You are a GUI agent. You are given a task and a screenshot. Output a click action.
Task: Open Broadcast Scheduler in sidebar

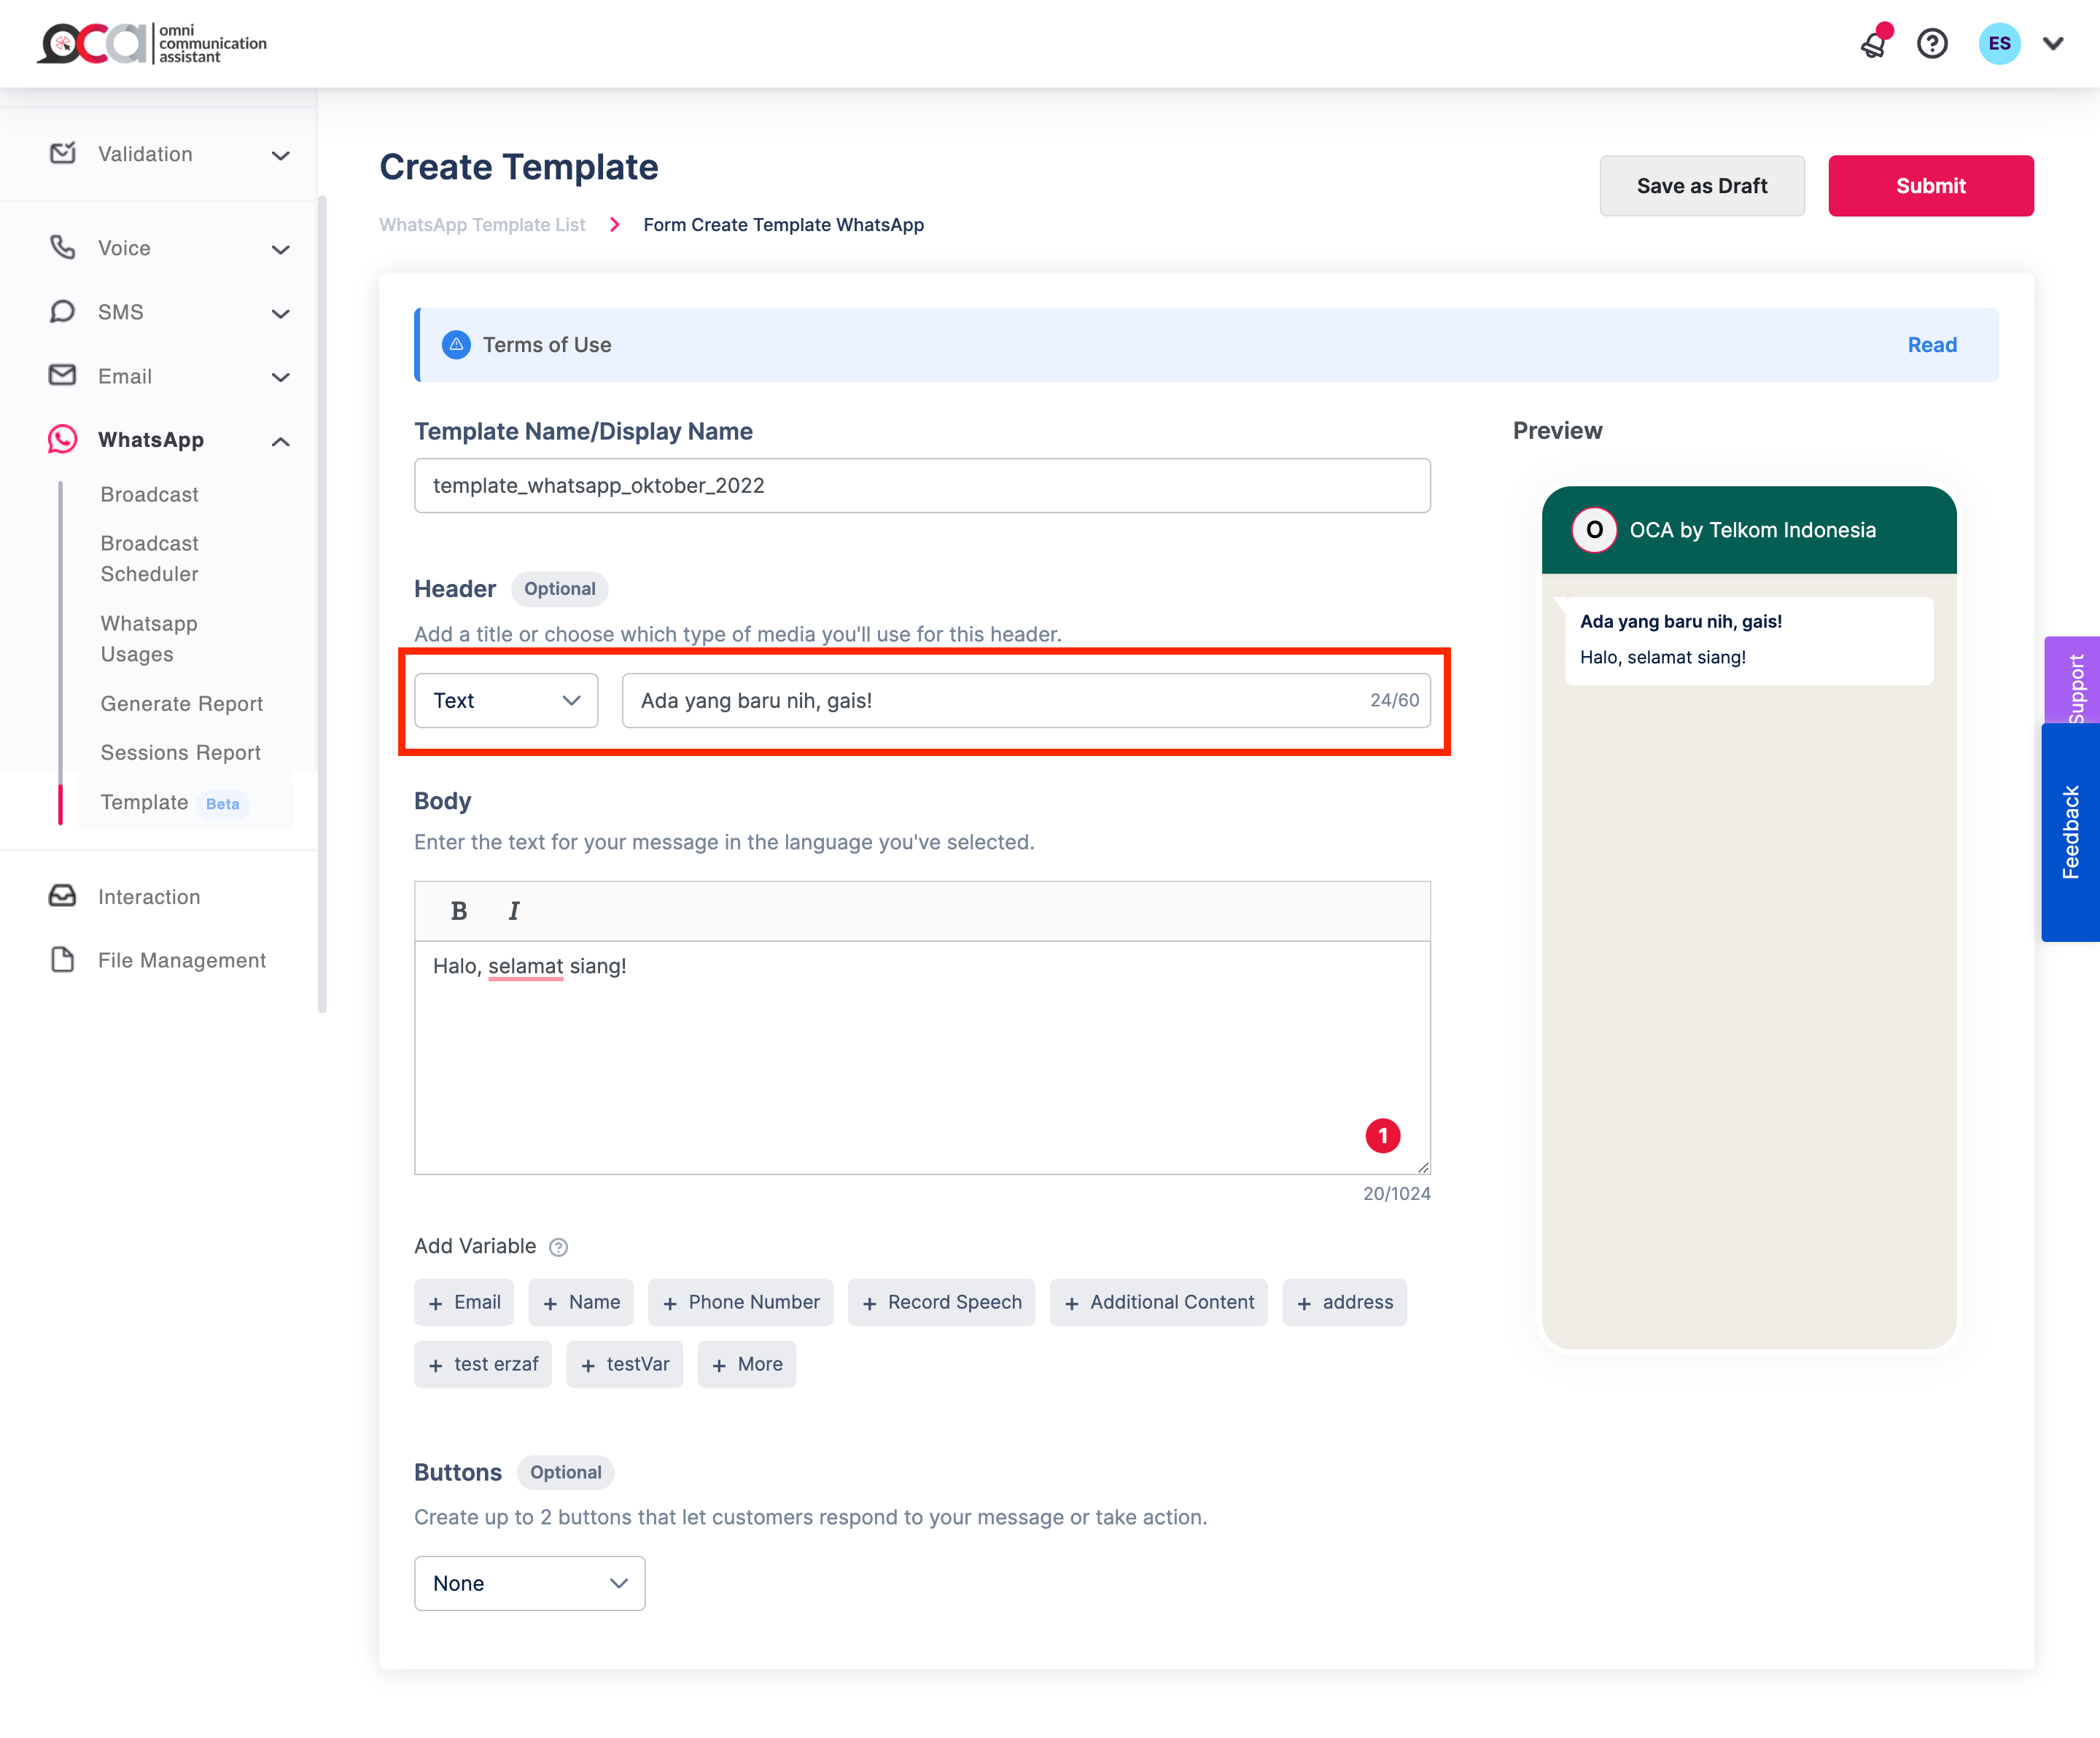[x=150, y=558]
